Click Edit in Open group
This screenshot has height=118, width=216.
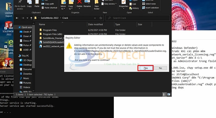133,4
